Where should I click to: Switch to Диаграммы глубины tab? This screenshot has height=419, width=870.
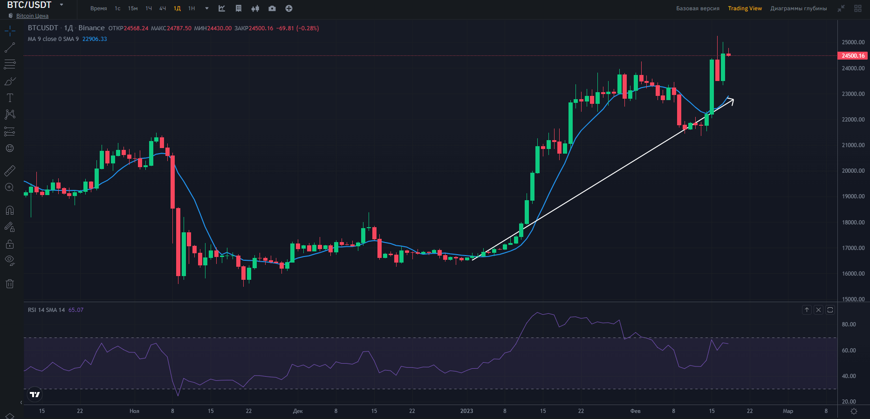click(798, 8)
